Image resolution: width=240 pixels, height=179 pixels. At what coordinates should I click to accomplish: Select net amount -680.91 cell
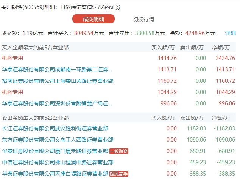click(226, 151)
